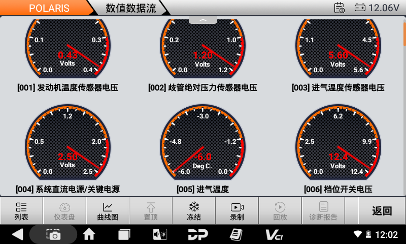Click the 12.06V voltage reading
The image size is (406, 244).
[x=384, y=8]
